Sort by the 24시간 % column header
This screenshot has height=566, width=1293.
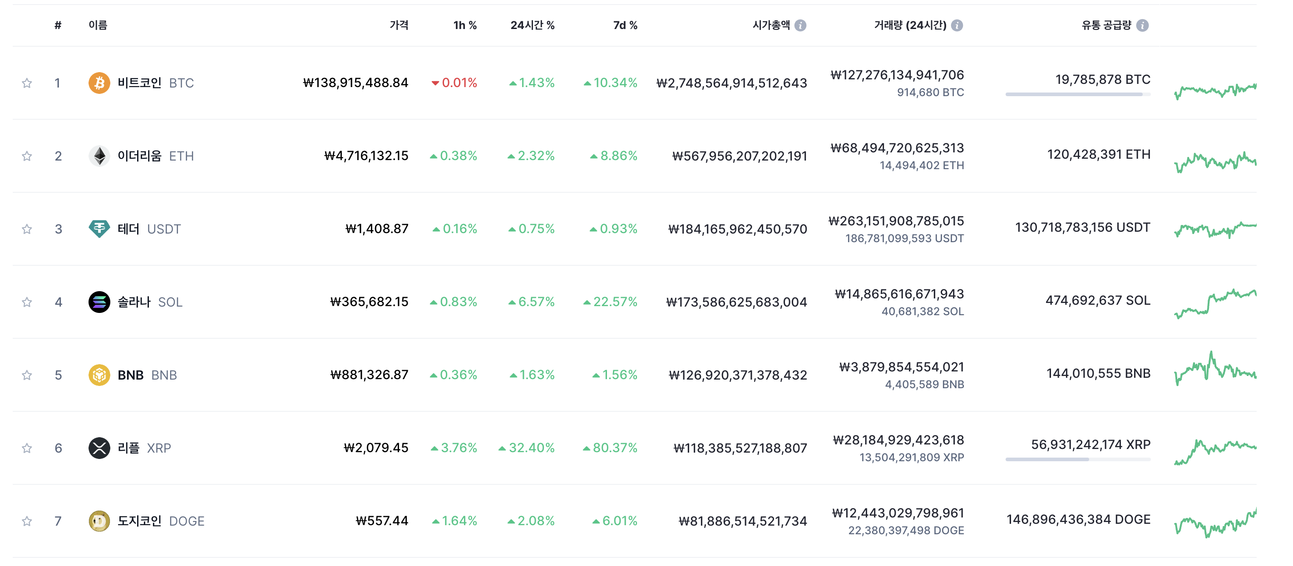(x=533, y=25)
